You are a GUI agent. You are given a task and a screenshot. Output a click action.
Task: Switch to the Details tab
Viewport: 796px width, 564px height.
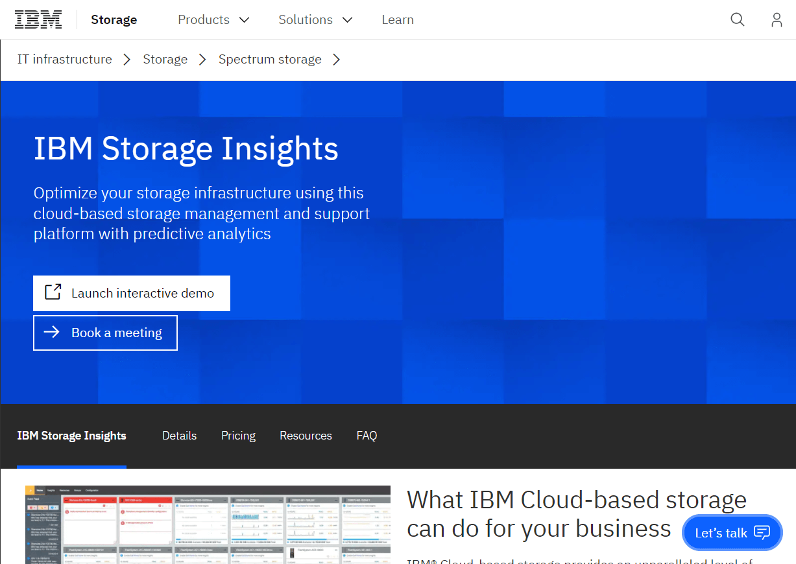click(x=180, y=436)
